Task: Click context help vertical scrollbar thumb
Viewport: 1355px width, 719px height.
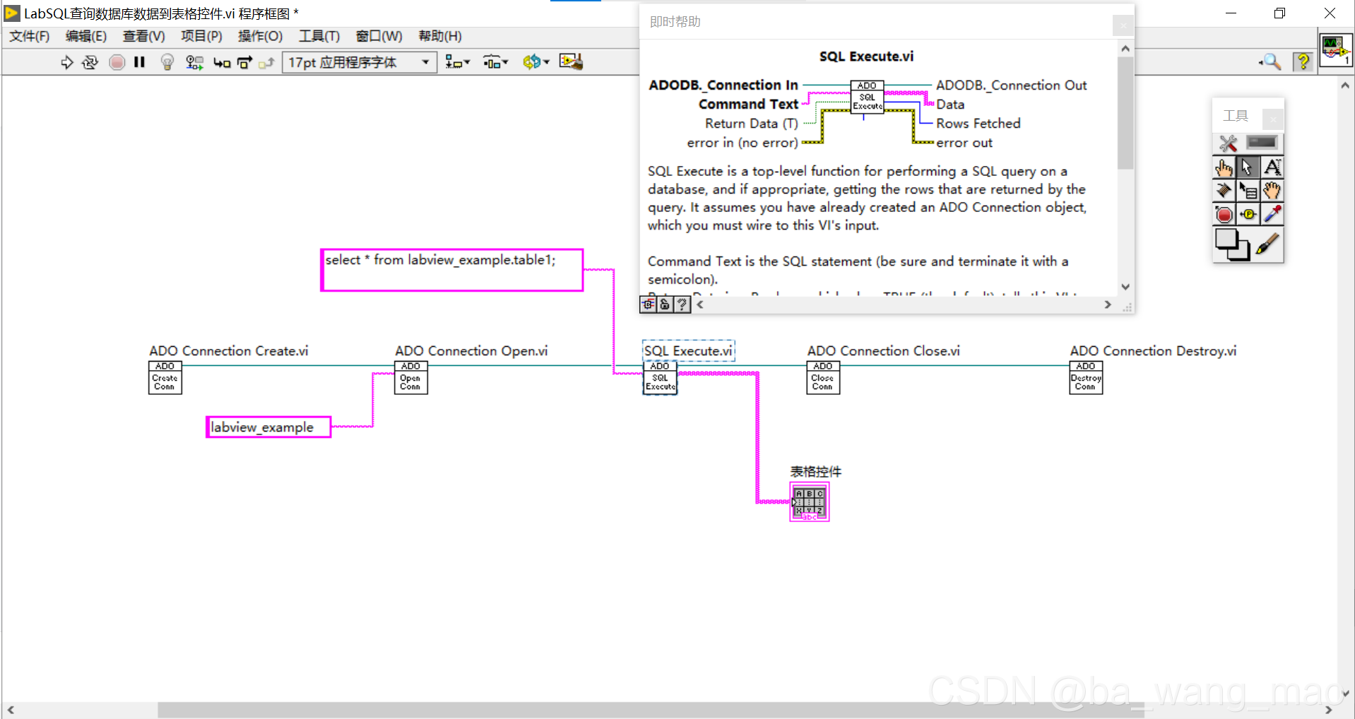Action: point(1125,113)
